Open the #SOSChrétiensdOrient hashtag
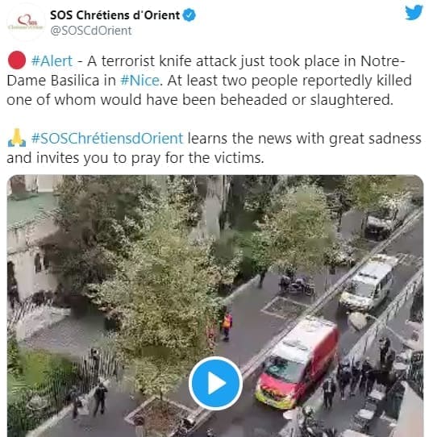 tap(107, 138)
